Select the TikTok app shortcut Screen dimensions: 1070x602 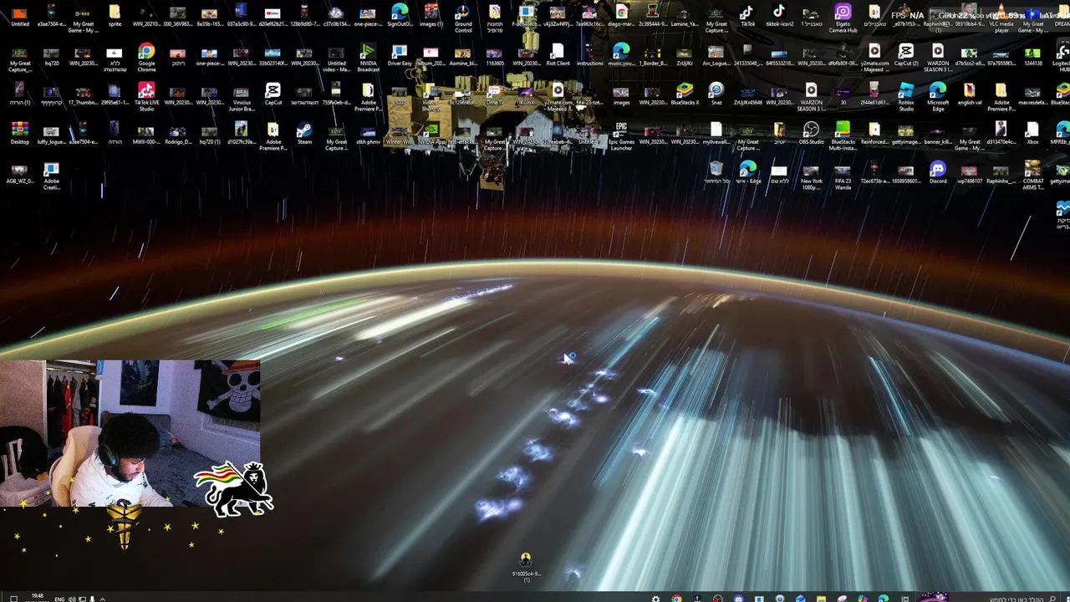point(747,16)
